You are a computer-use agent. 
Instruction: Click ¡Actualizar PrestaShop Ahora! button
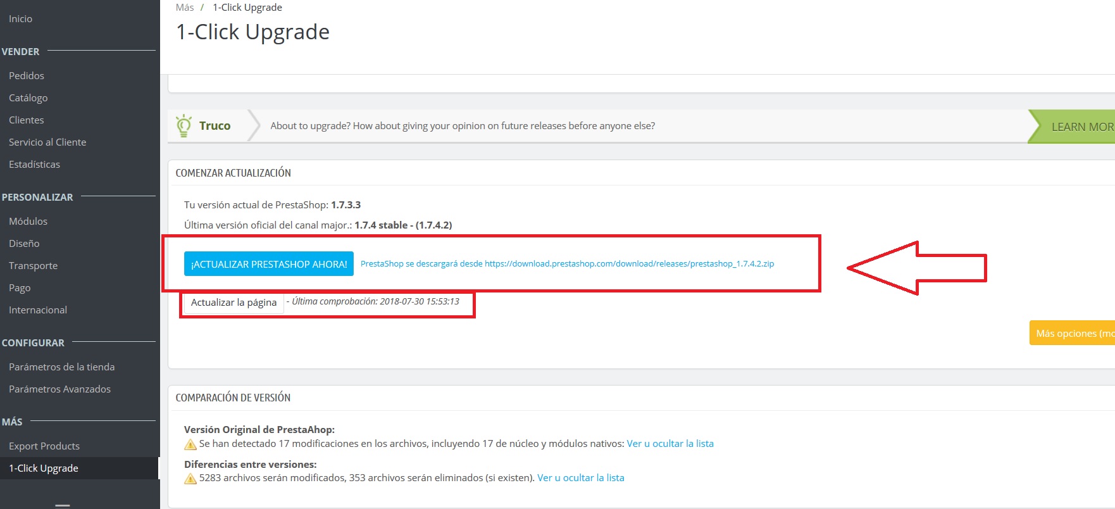click(x=269, y=264)
